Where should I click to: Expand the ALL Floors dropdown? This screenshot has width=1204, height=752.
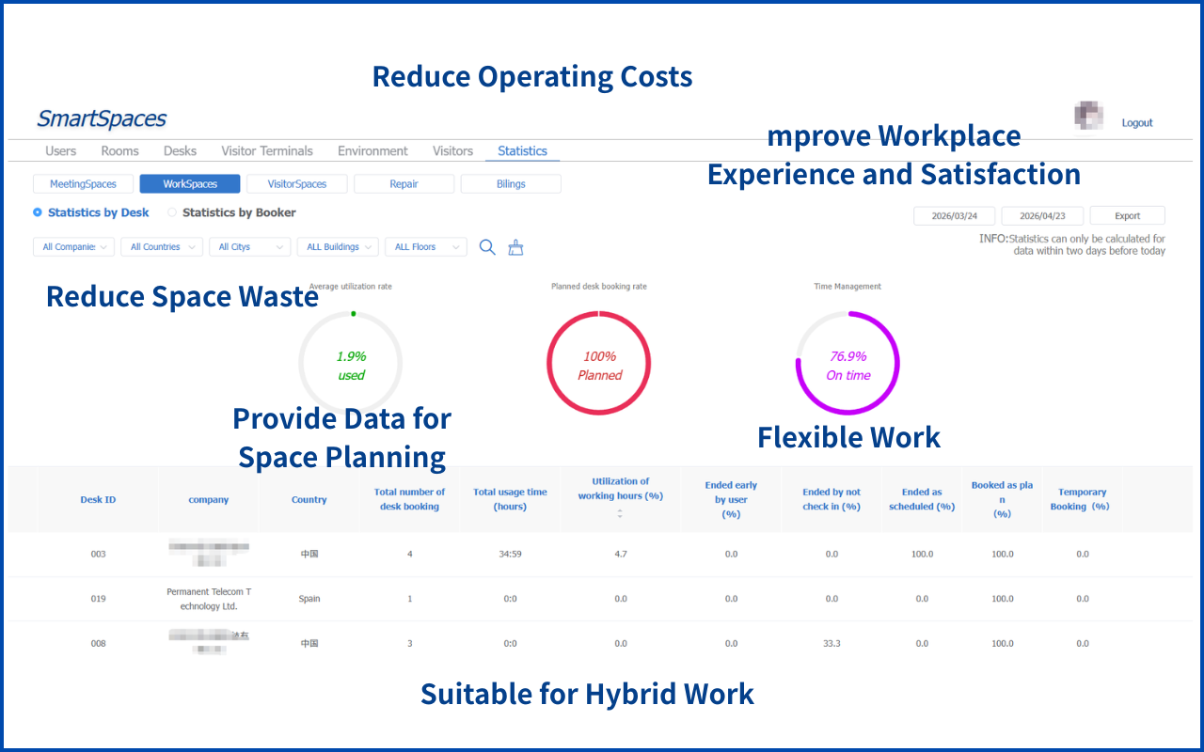(x=426, y=247)
